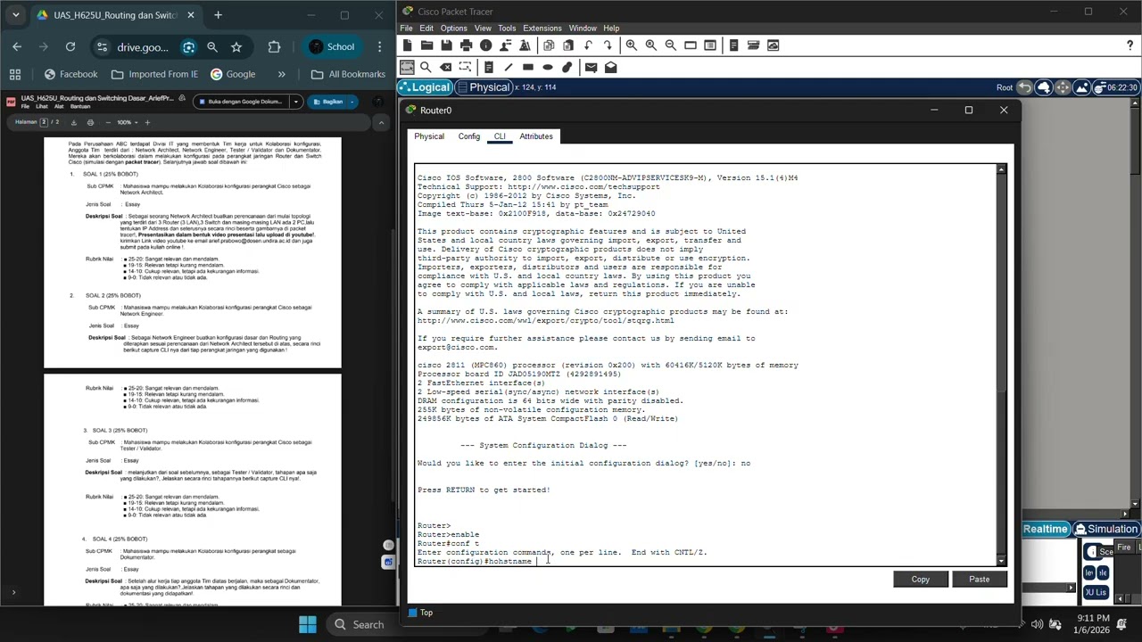
Task: Switch to the Physical tab of Router0
Action: [x=429, y=136]
